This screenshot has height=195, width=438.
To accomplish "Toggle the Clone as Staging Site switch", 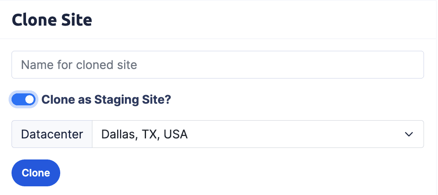I will point(24,100).
